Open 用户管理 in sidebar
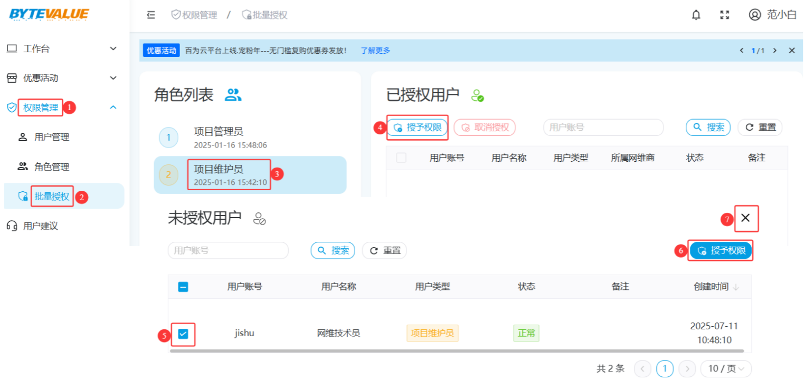 (x=52, y=138)
